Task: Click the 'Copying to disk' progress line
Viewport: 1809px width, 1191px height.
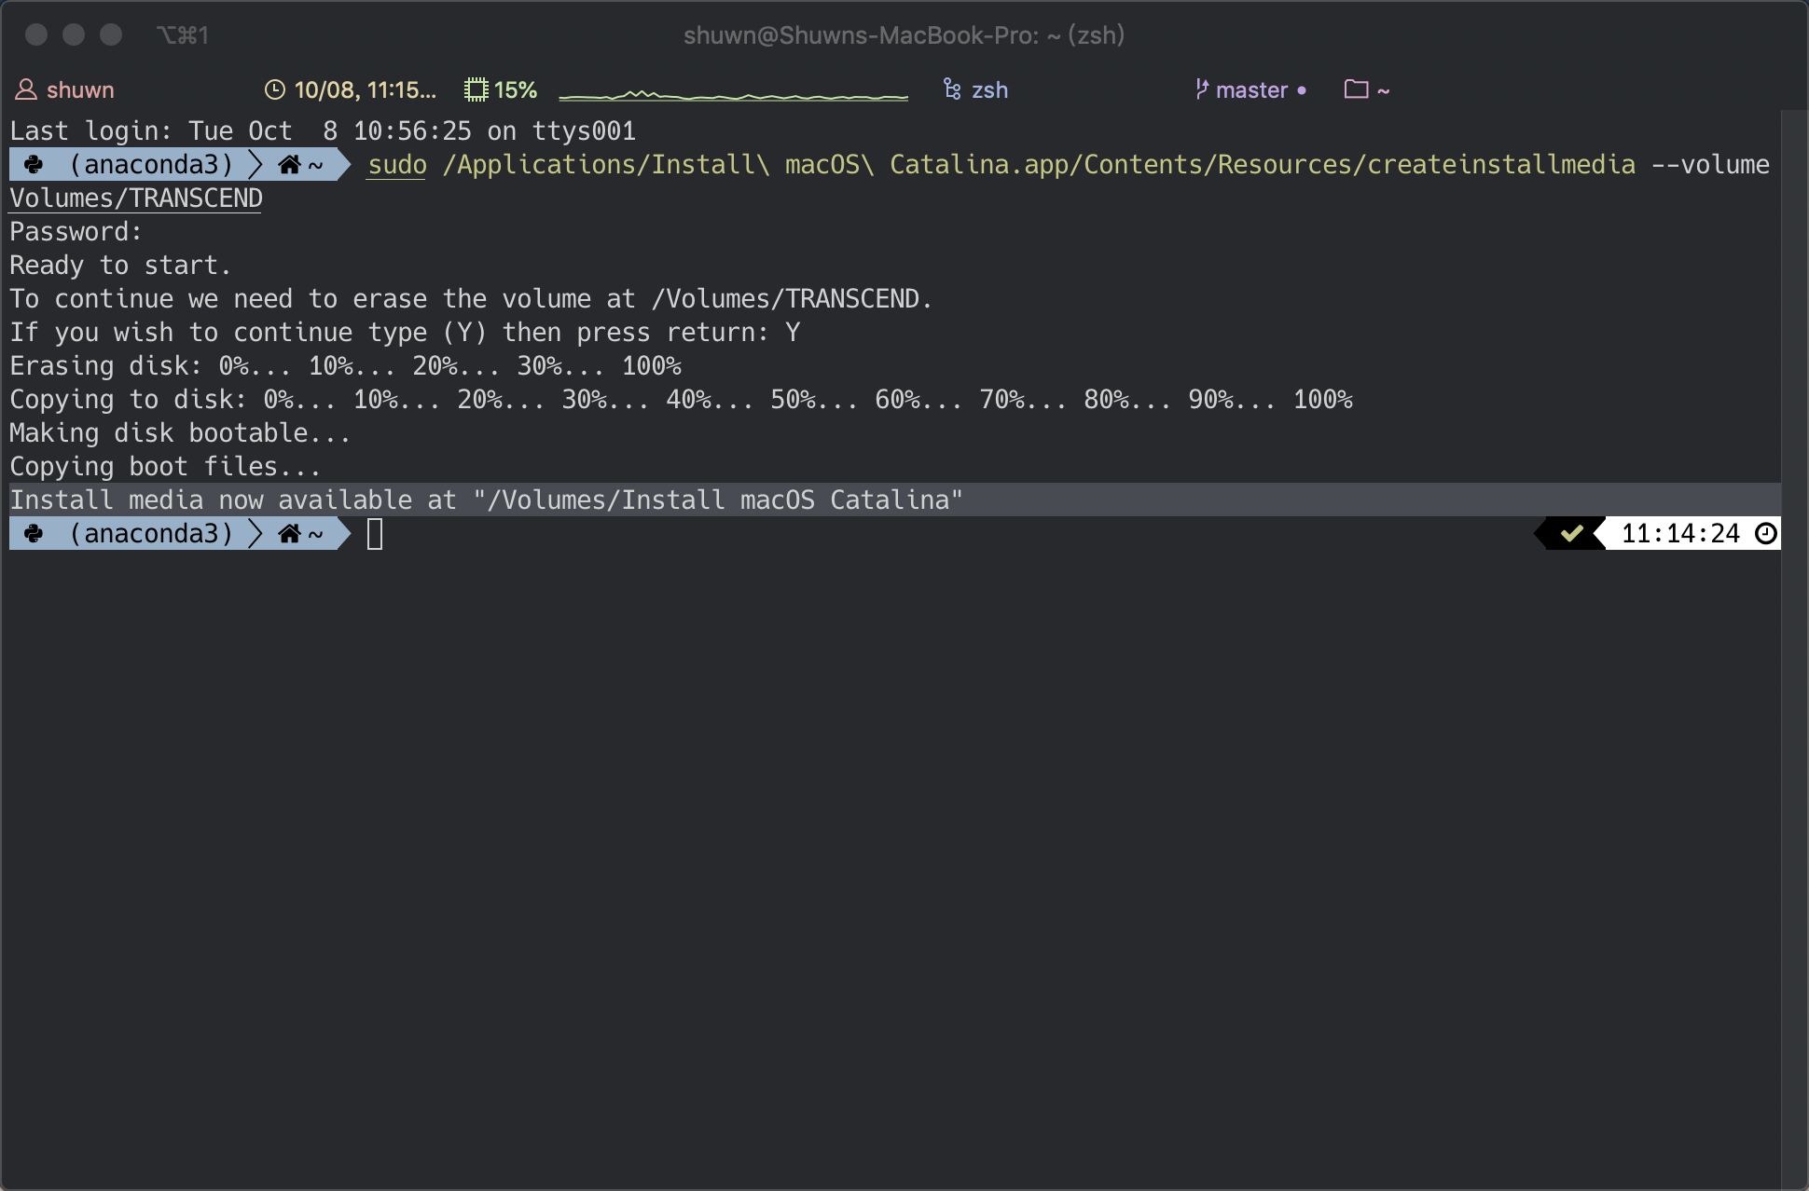Action: point(681,400)
